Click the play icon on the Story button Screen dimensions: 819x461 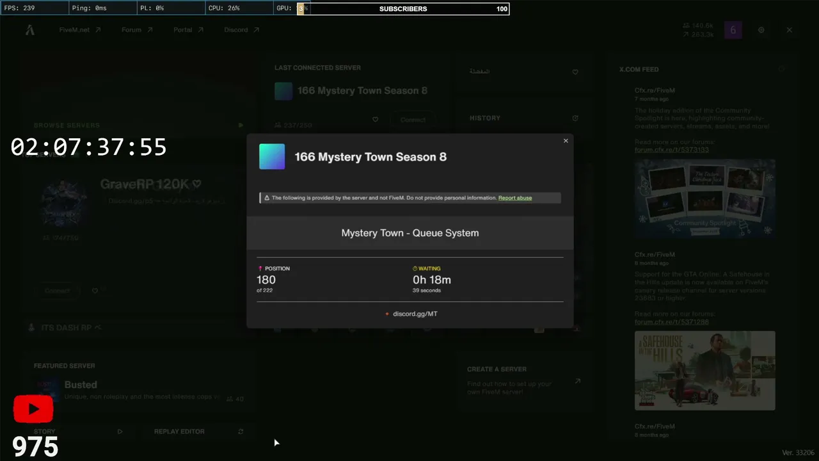click(120, 432)
